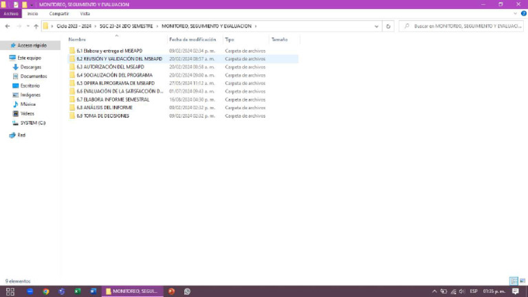Select Este equipo in navigation pane
The width and height of the screenshot is (528, 297).
(30, 58)
